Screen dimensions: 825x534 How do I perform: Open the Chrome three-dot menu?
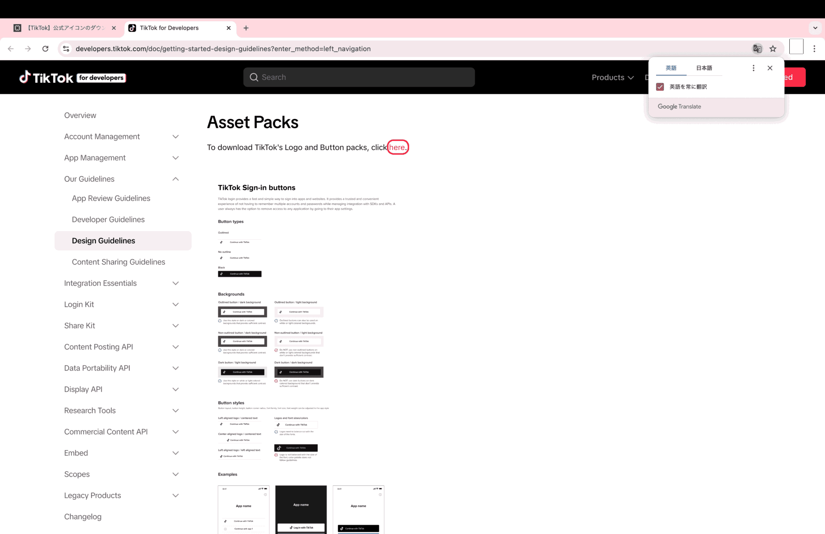click(814, 49)
